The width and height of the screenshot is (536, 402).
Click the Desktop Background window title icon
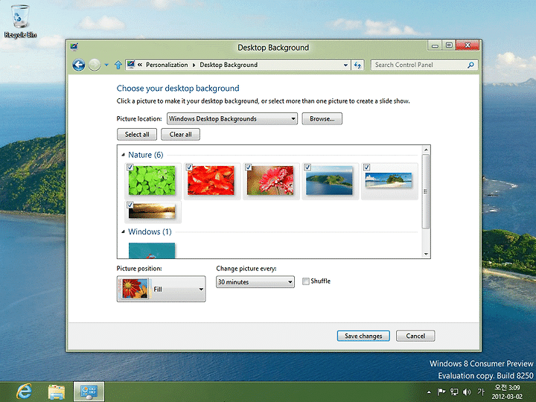74,46
